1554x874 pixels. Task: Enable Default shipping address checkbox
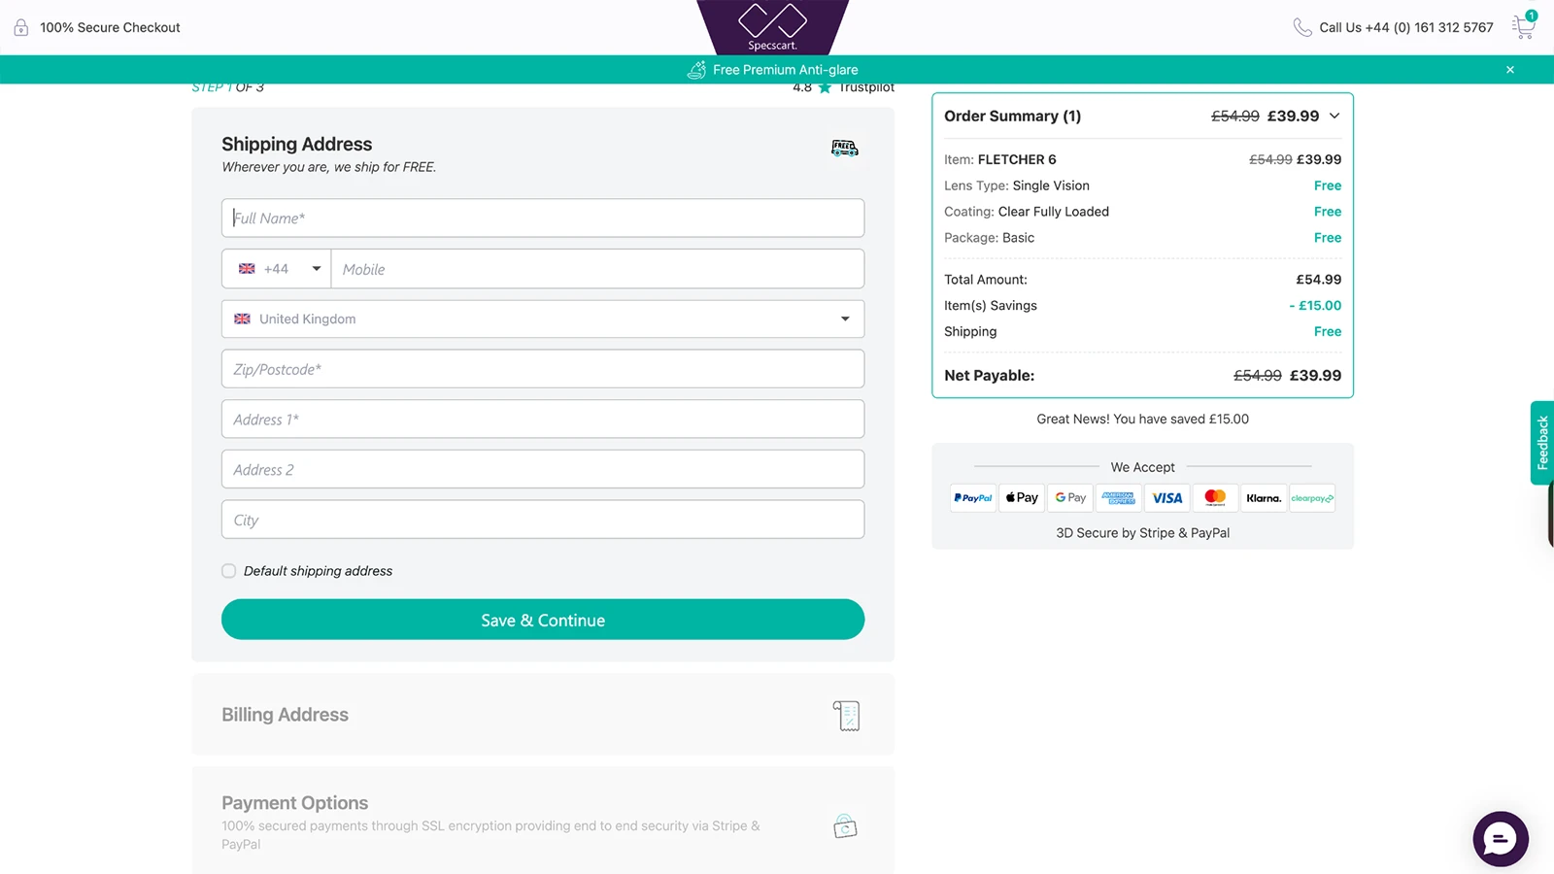(229, 571)
